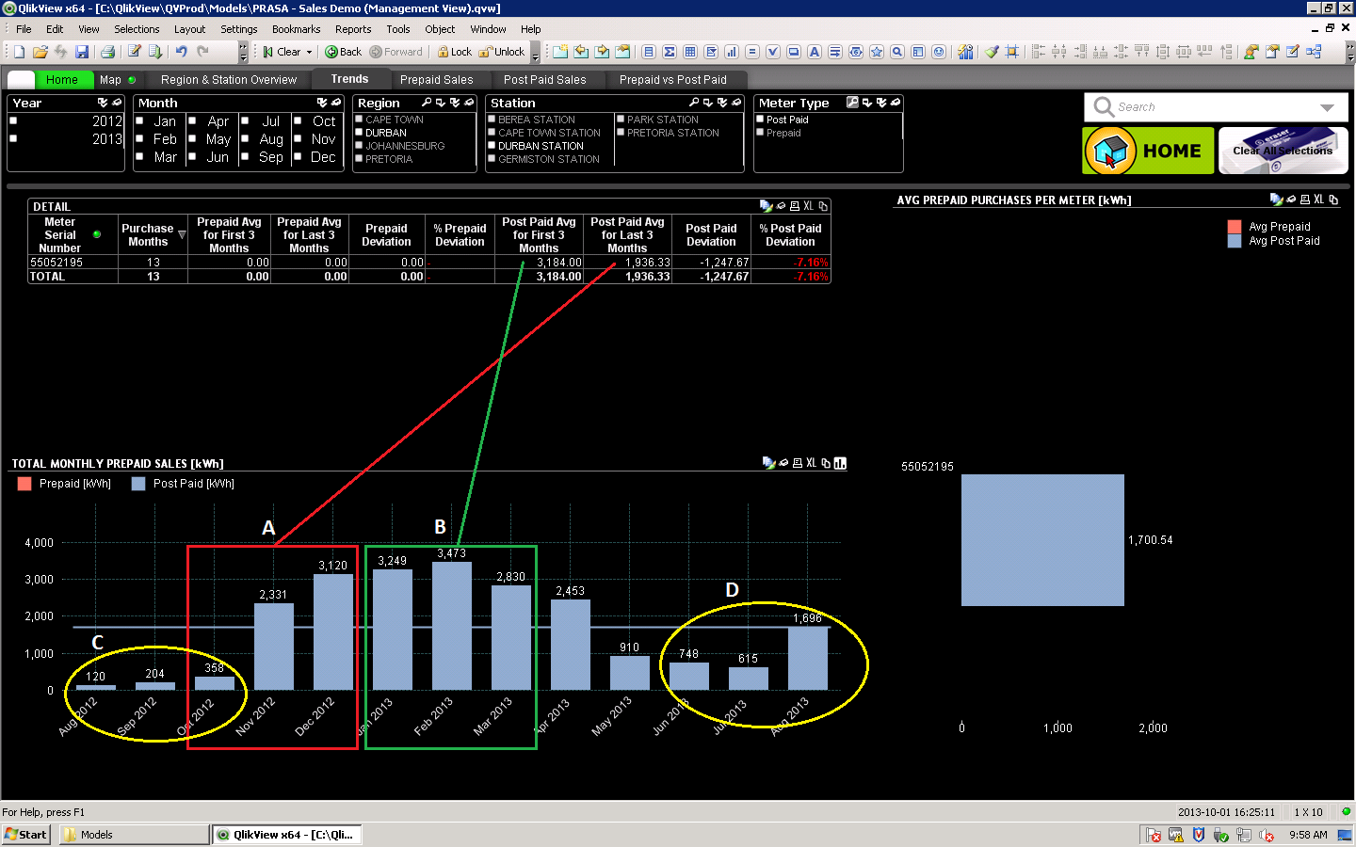The height and width of the screenshot is (847, 1356).
Task: Click the red Prepaid [kWh] legend swatch
Action: [24, 484]
